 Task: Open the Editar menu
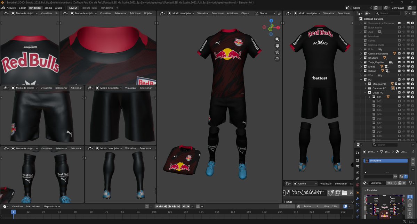click(x=22, y=8)
